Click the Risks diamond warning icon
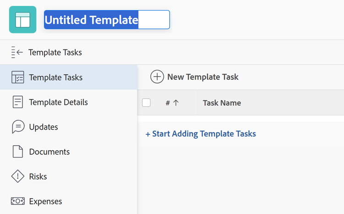 18,176
